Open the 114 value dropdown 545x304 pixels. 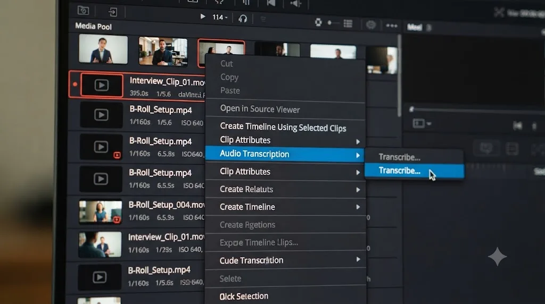220,17
